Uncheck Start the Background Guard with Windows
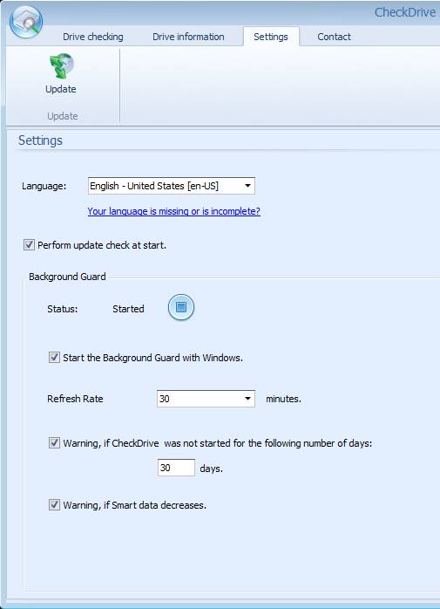440x609 pixels. 54,358
